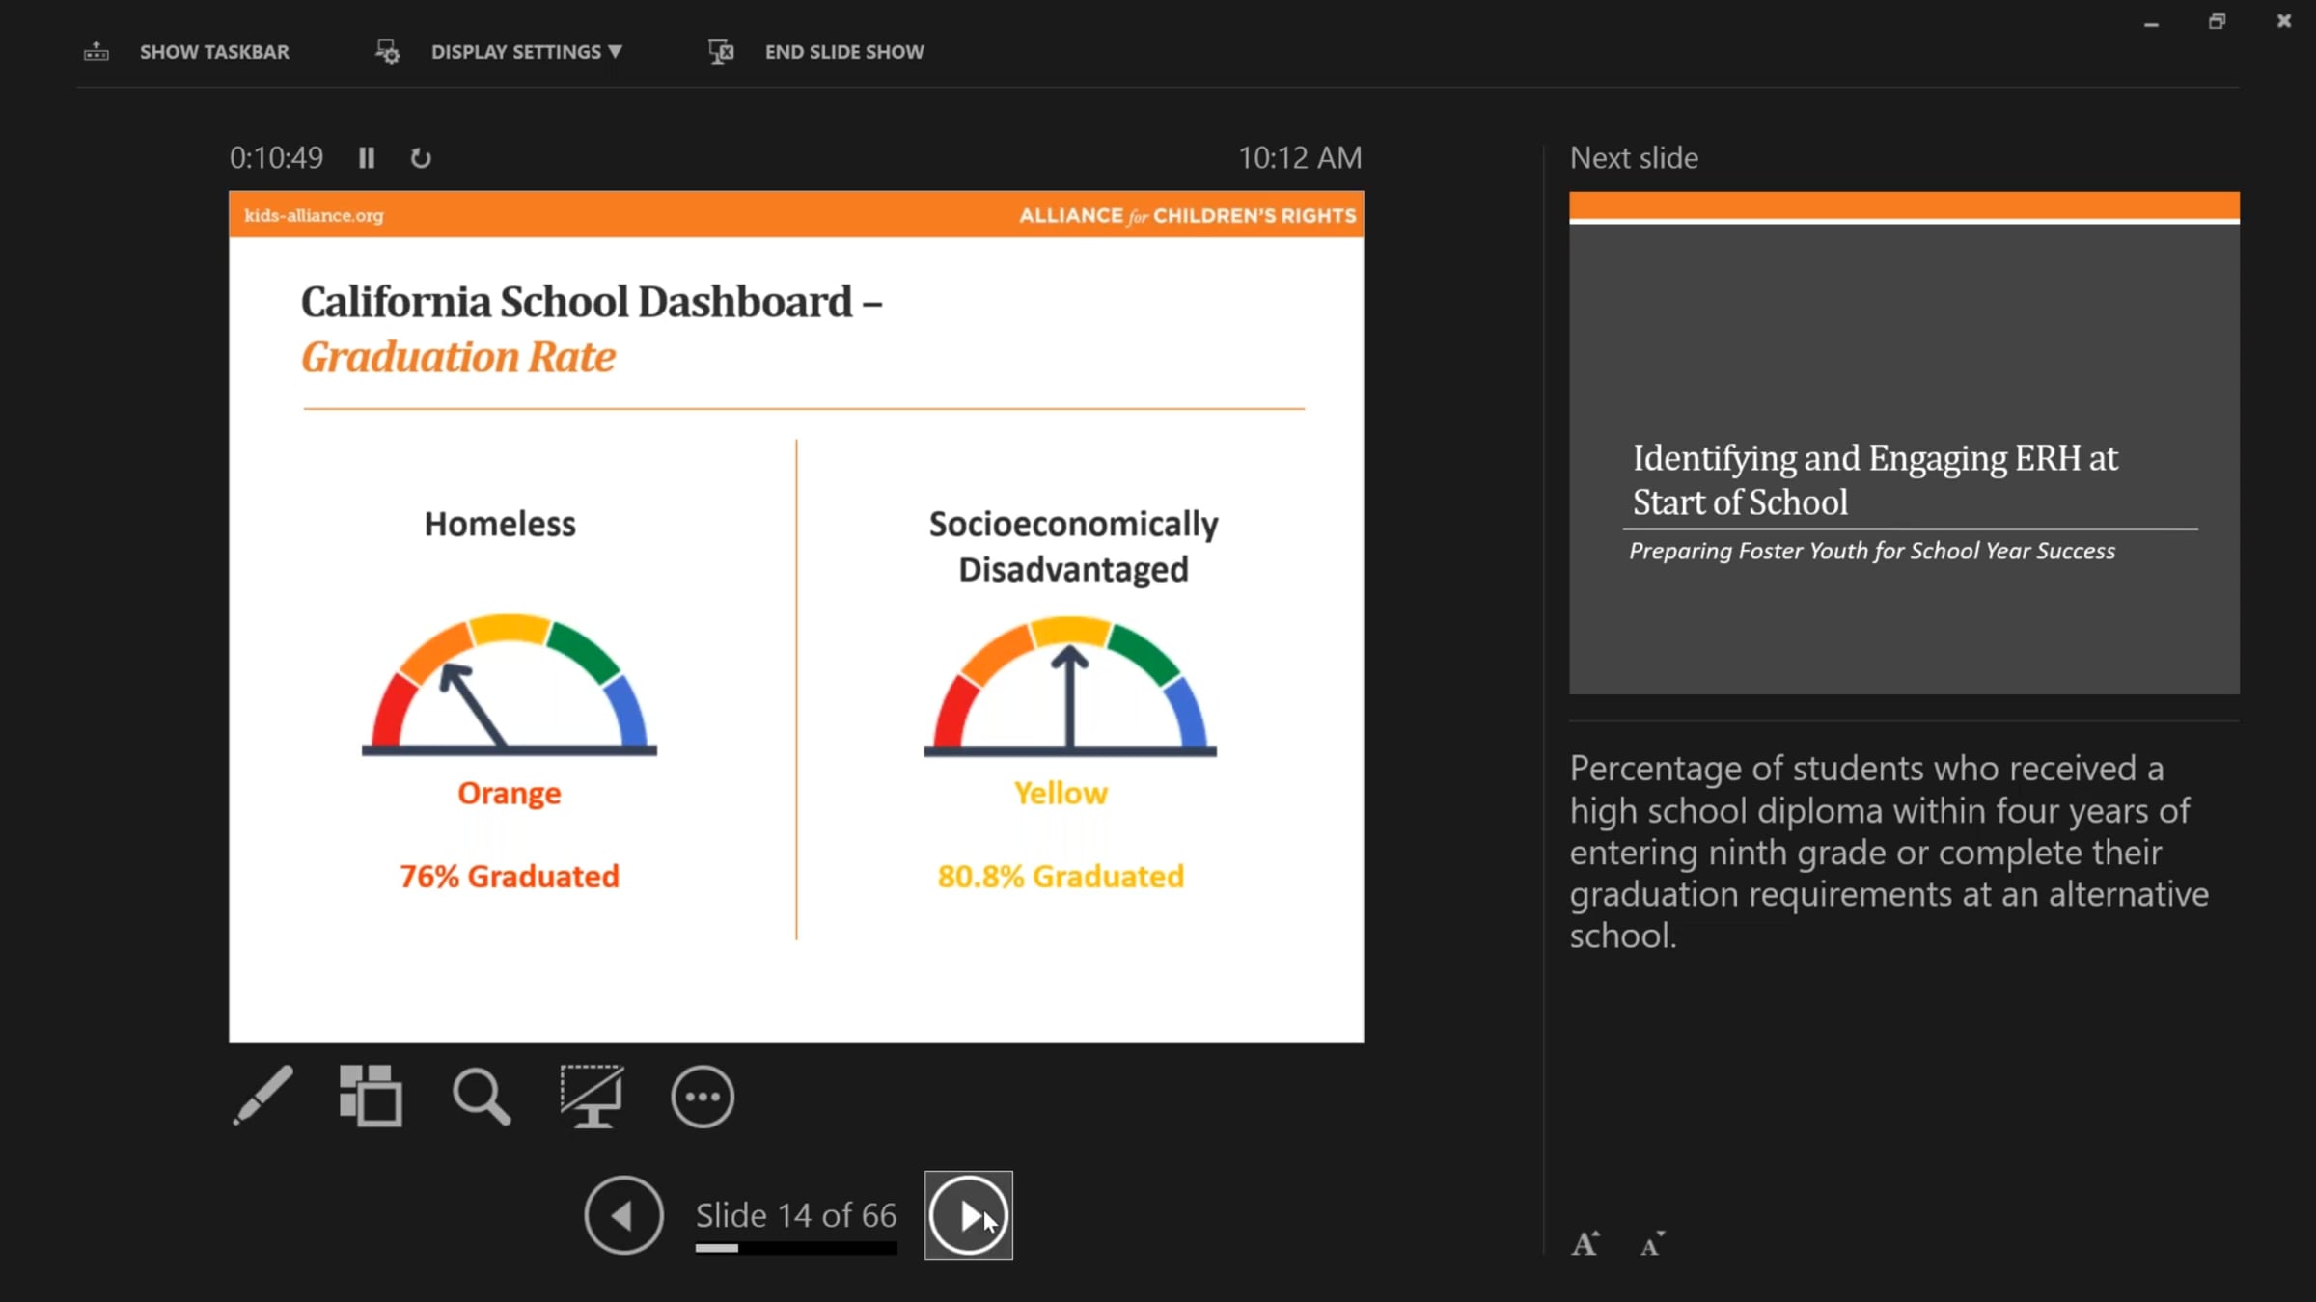2316x1302 pixels.
Task: Click End Slide Show
Action: (844, 52)
